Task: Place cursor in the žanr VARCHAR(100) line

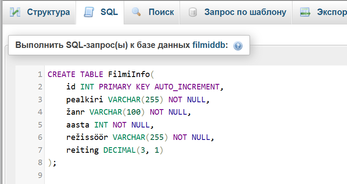Action: [128, 112]
